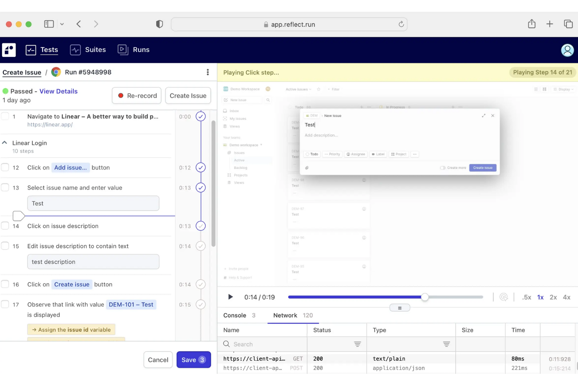Check the checkbox beside step 1 Navigate to Linear

tap(5, 116)
